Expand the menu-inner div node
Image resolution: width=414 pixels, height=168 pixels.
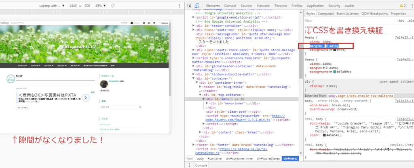(x=207, y=103)
